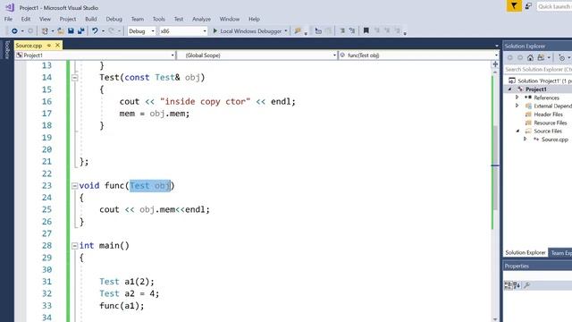Open the Debug menu

click(114, 19)
